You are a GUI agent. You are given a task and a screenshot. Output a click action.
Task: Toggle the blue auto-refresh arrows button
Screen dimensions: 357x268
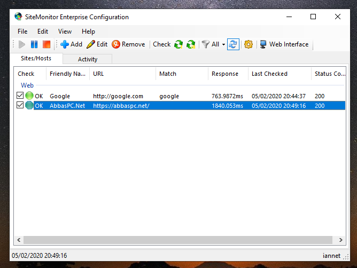(233, 44)
